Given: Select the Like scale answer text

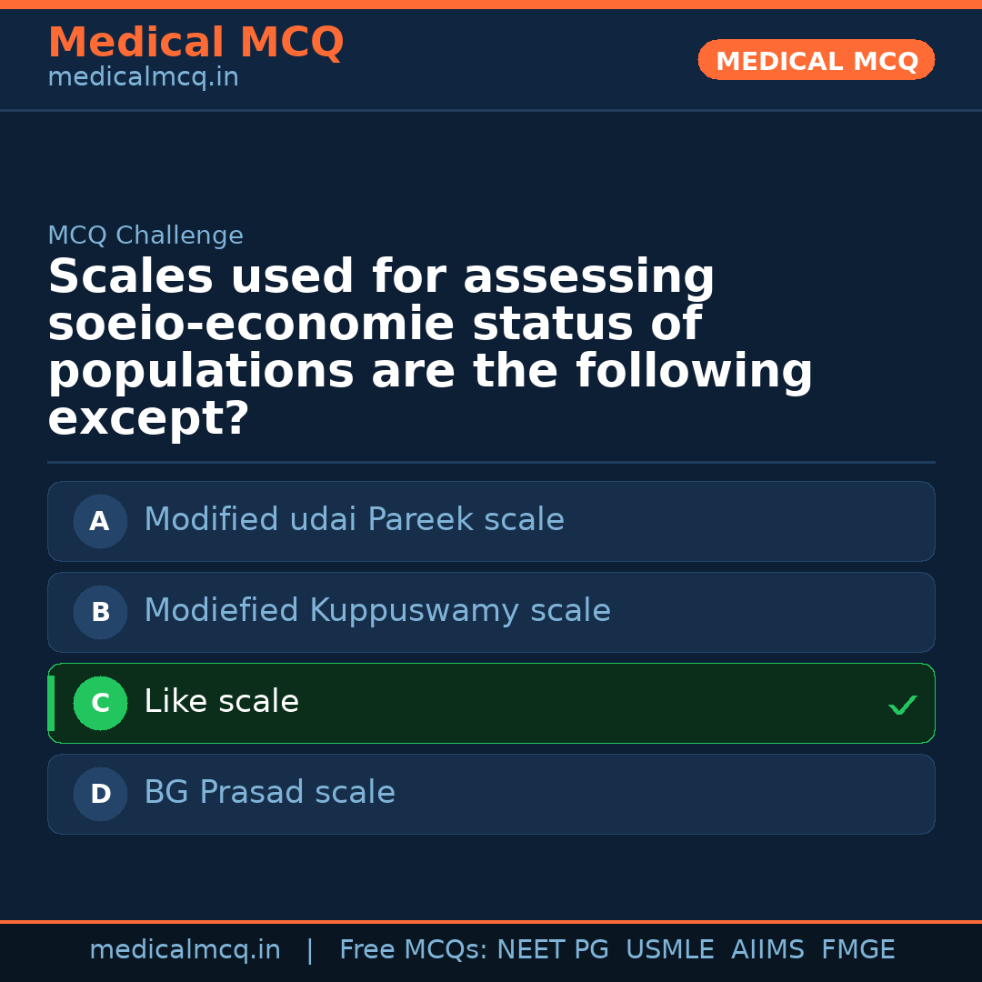Looking at the screenshot, I should click(221, 702).
